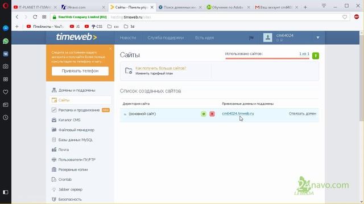
Task: Open history clock icon in sidebar
Action: (x=6, y=117)
